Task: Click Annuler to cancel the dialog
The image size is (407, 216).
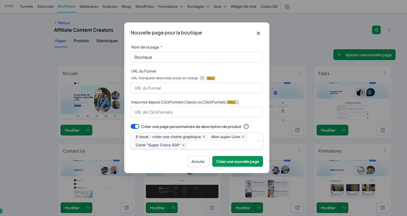Action: [x=198, y=161]
